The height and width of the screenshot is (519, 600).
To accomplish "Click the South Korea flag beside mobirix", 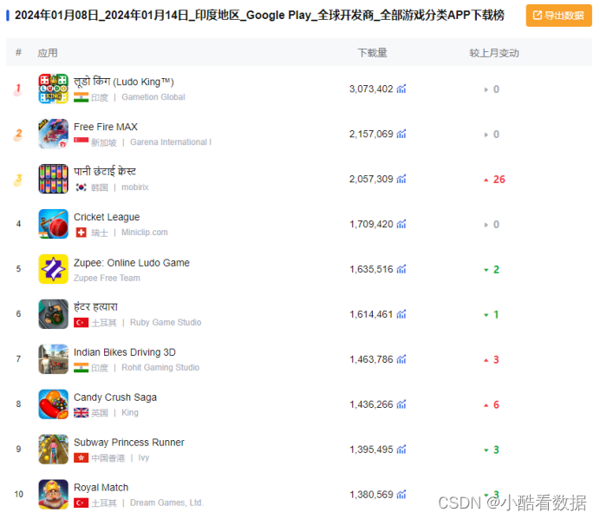I will coord(82,187).
